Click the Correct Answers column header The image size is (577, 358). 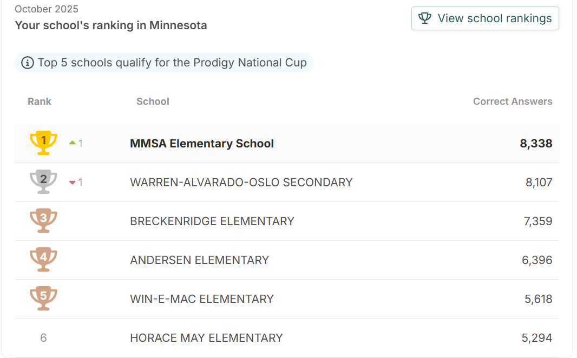click(513, 102)
